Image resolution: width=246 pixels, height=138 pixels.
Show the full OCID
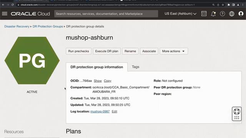click(98, 81)
